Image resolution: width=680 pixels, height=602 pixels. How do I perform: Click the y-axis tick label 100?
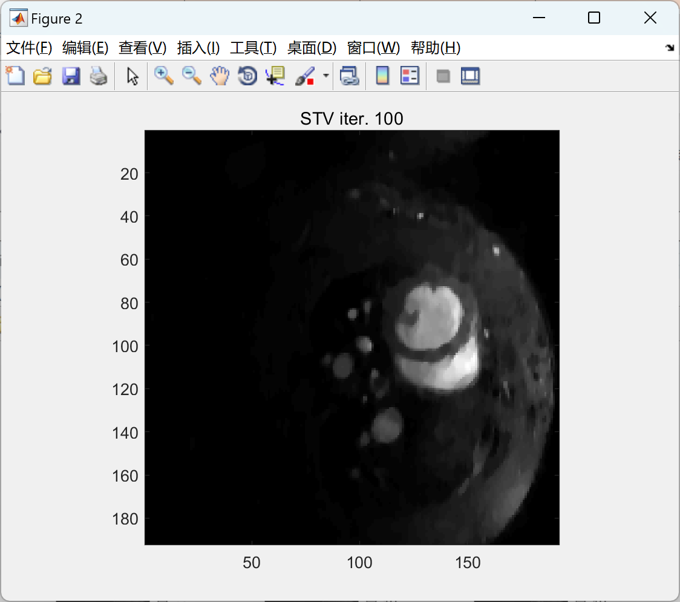pos(125,346)
